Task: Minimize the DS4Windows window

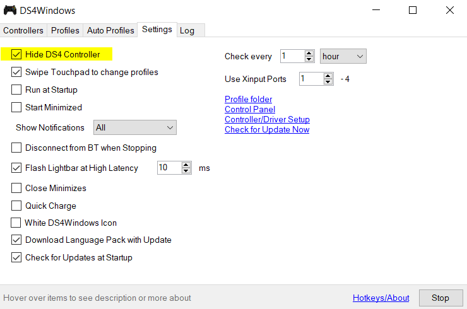Action: (376, 10)
